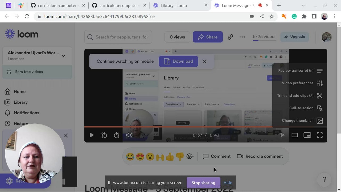Reload the page

coord(27,17)
